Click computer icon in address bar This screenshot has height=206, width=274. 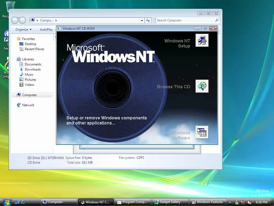[x=33, y=20]
